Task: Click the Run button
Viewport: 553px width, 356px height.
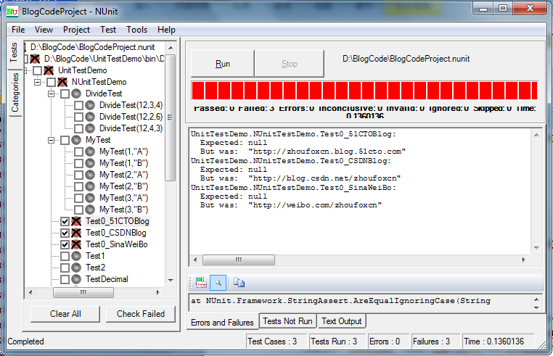Action: 223,64
